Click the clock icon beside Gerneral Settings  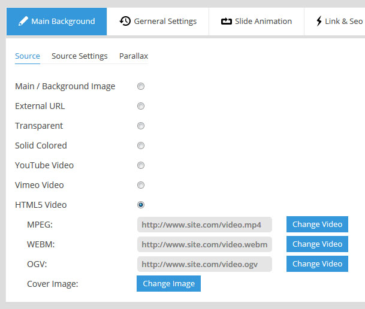125,21
